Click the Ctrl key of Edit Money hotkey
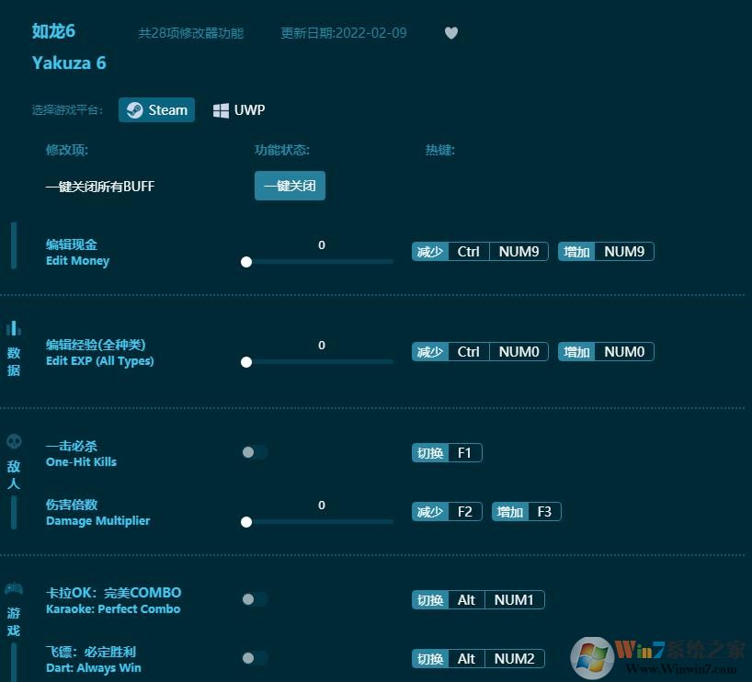The image size is (752, 682). [469, 251]
